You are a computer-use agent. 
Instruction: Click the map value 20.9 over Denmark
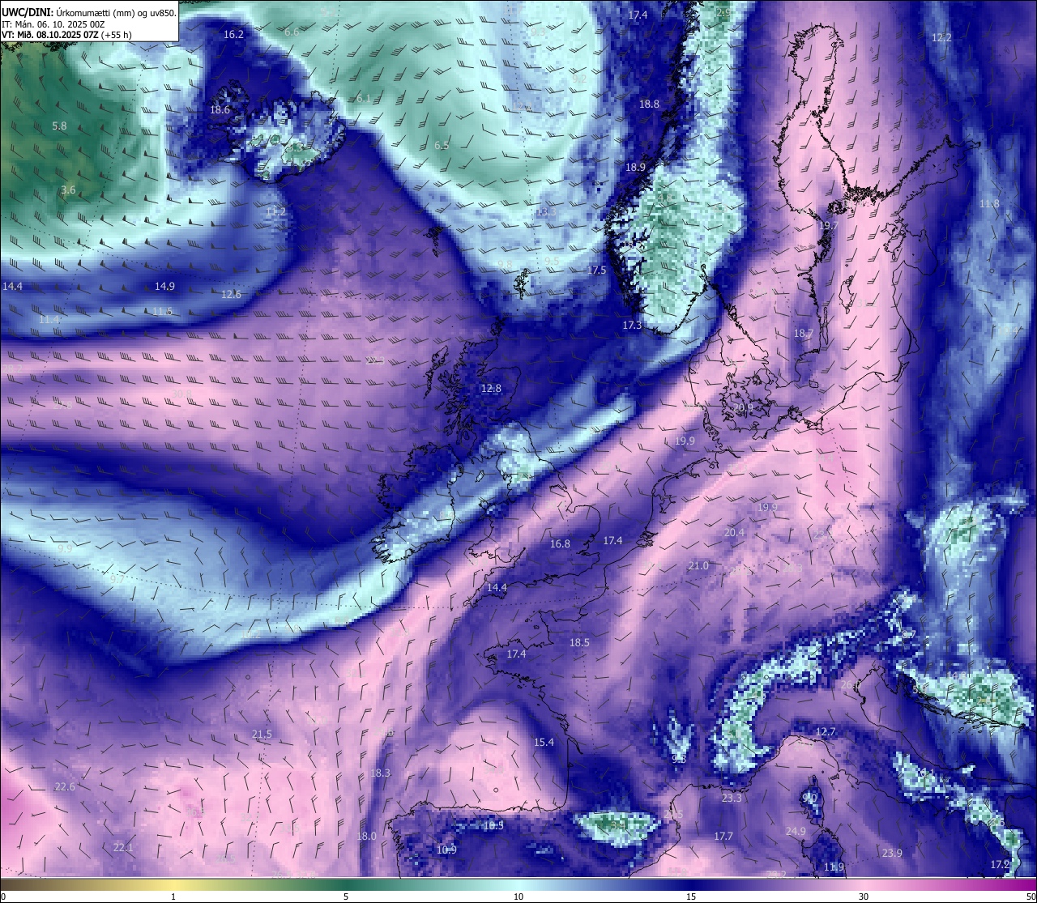[x=743, y=407]
